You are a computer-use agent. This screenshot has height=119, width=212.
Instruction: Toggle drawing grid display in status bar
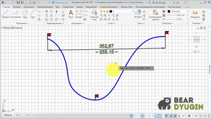pos(131,116)
